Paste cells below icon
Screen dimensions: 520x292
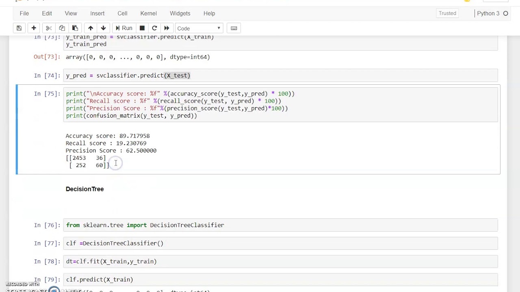click(75, 28)
